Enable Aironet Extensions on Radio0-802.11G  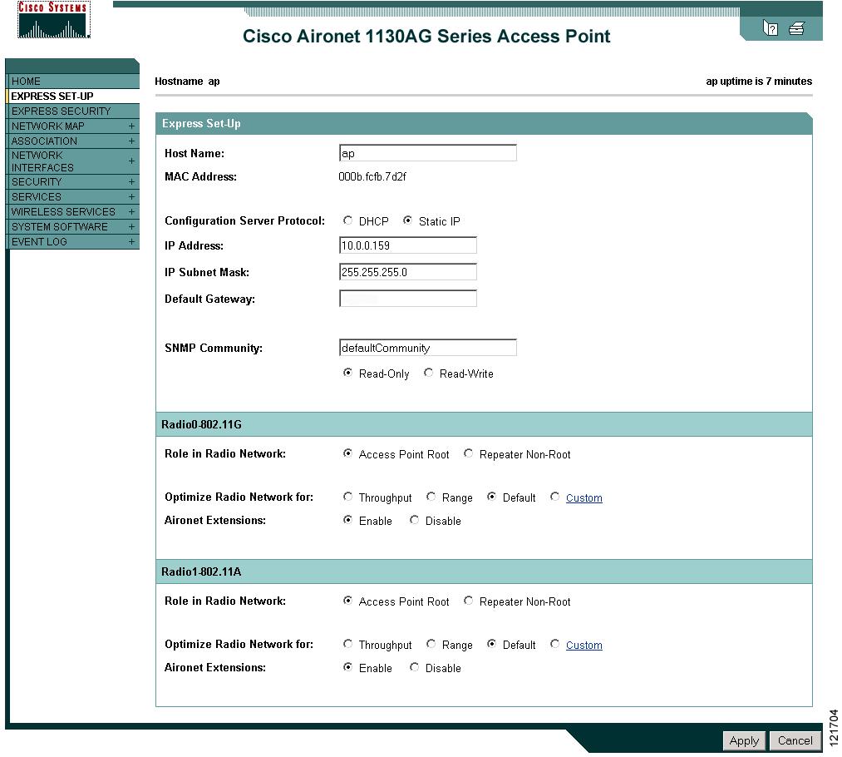[x=348, y=520]
